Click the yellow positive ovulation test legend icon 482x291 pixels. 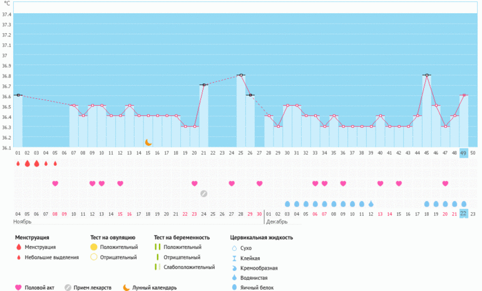point(94,247)
